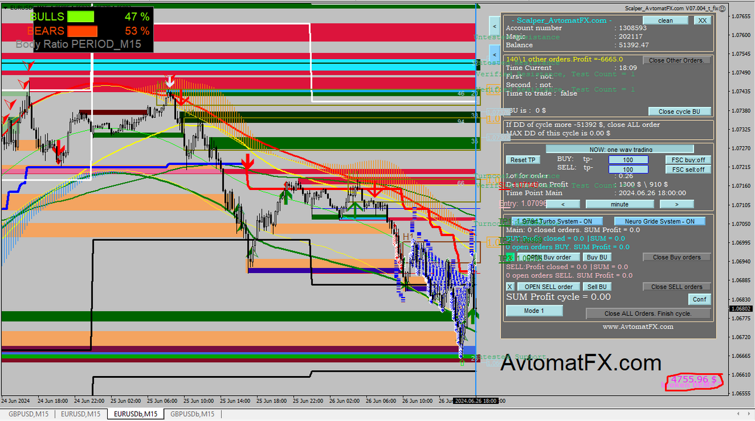Viewport: 755px width, 421px height.
Task: Click the 2024.06.26 18:00 date marker
Action: click(x=475, y=401)
